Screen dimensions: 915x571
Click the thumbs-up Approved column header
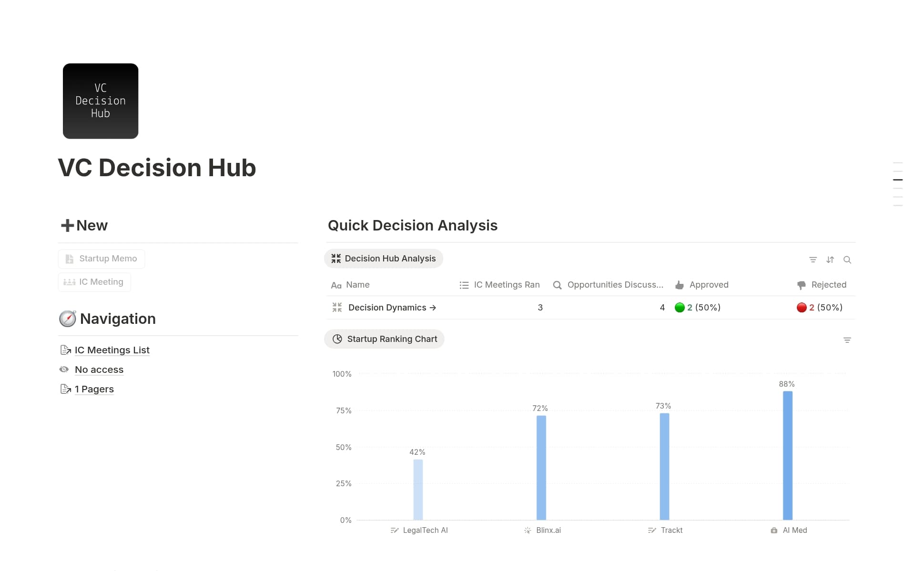702,285
